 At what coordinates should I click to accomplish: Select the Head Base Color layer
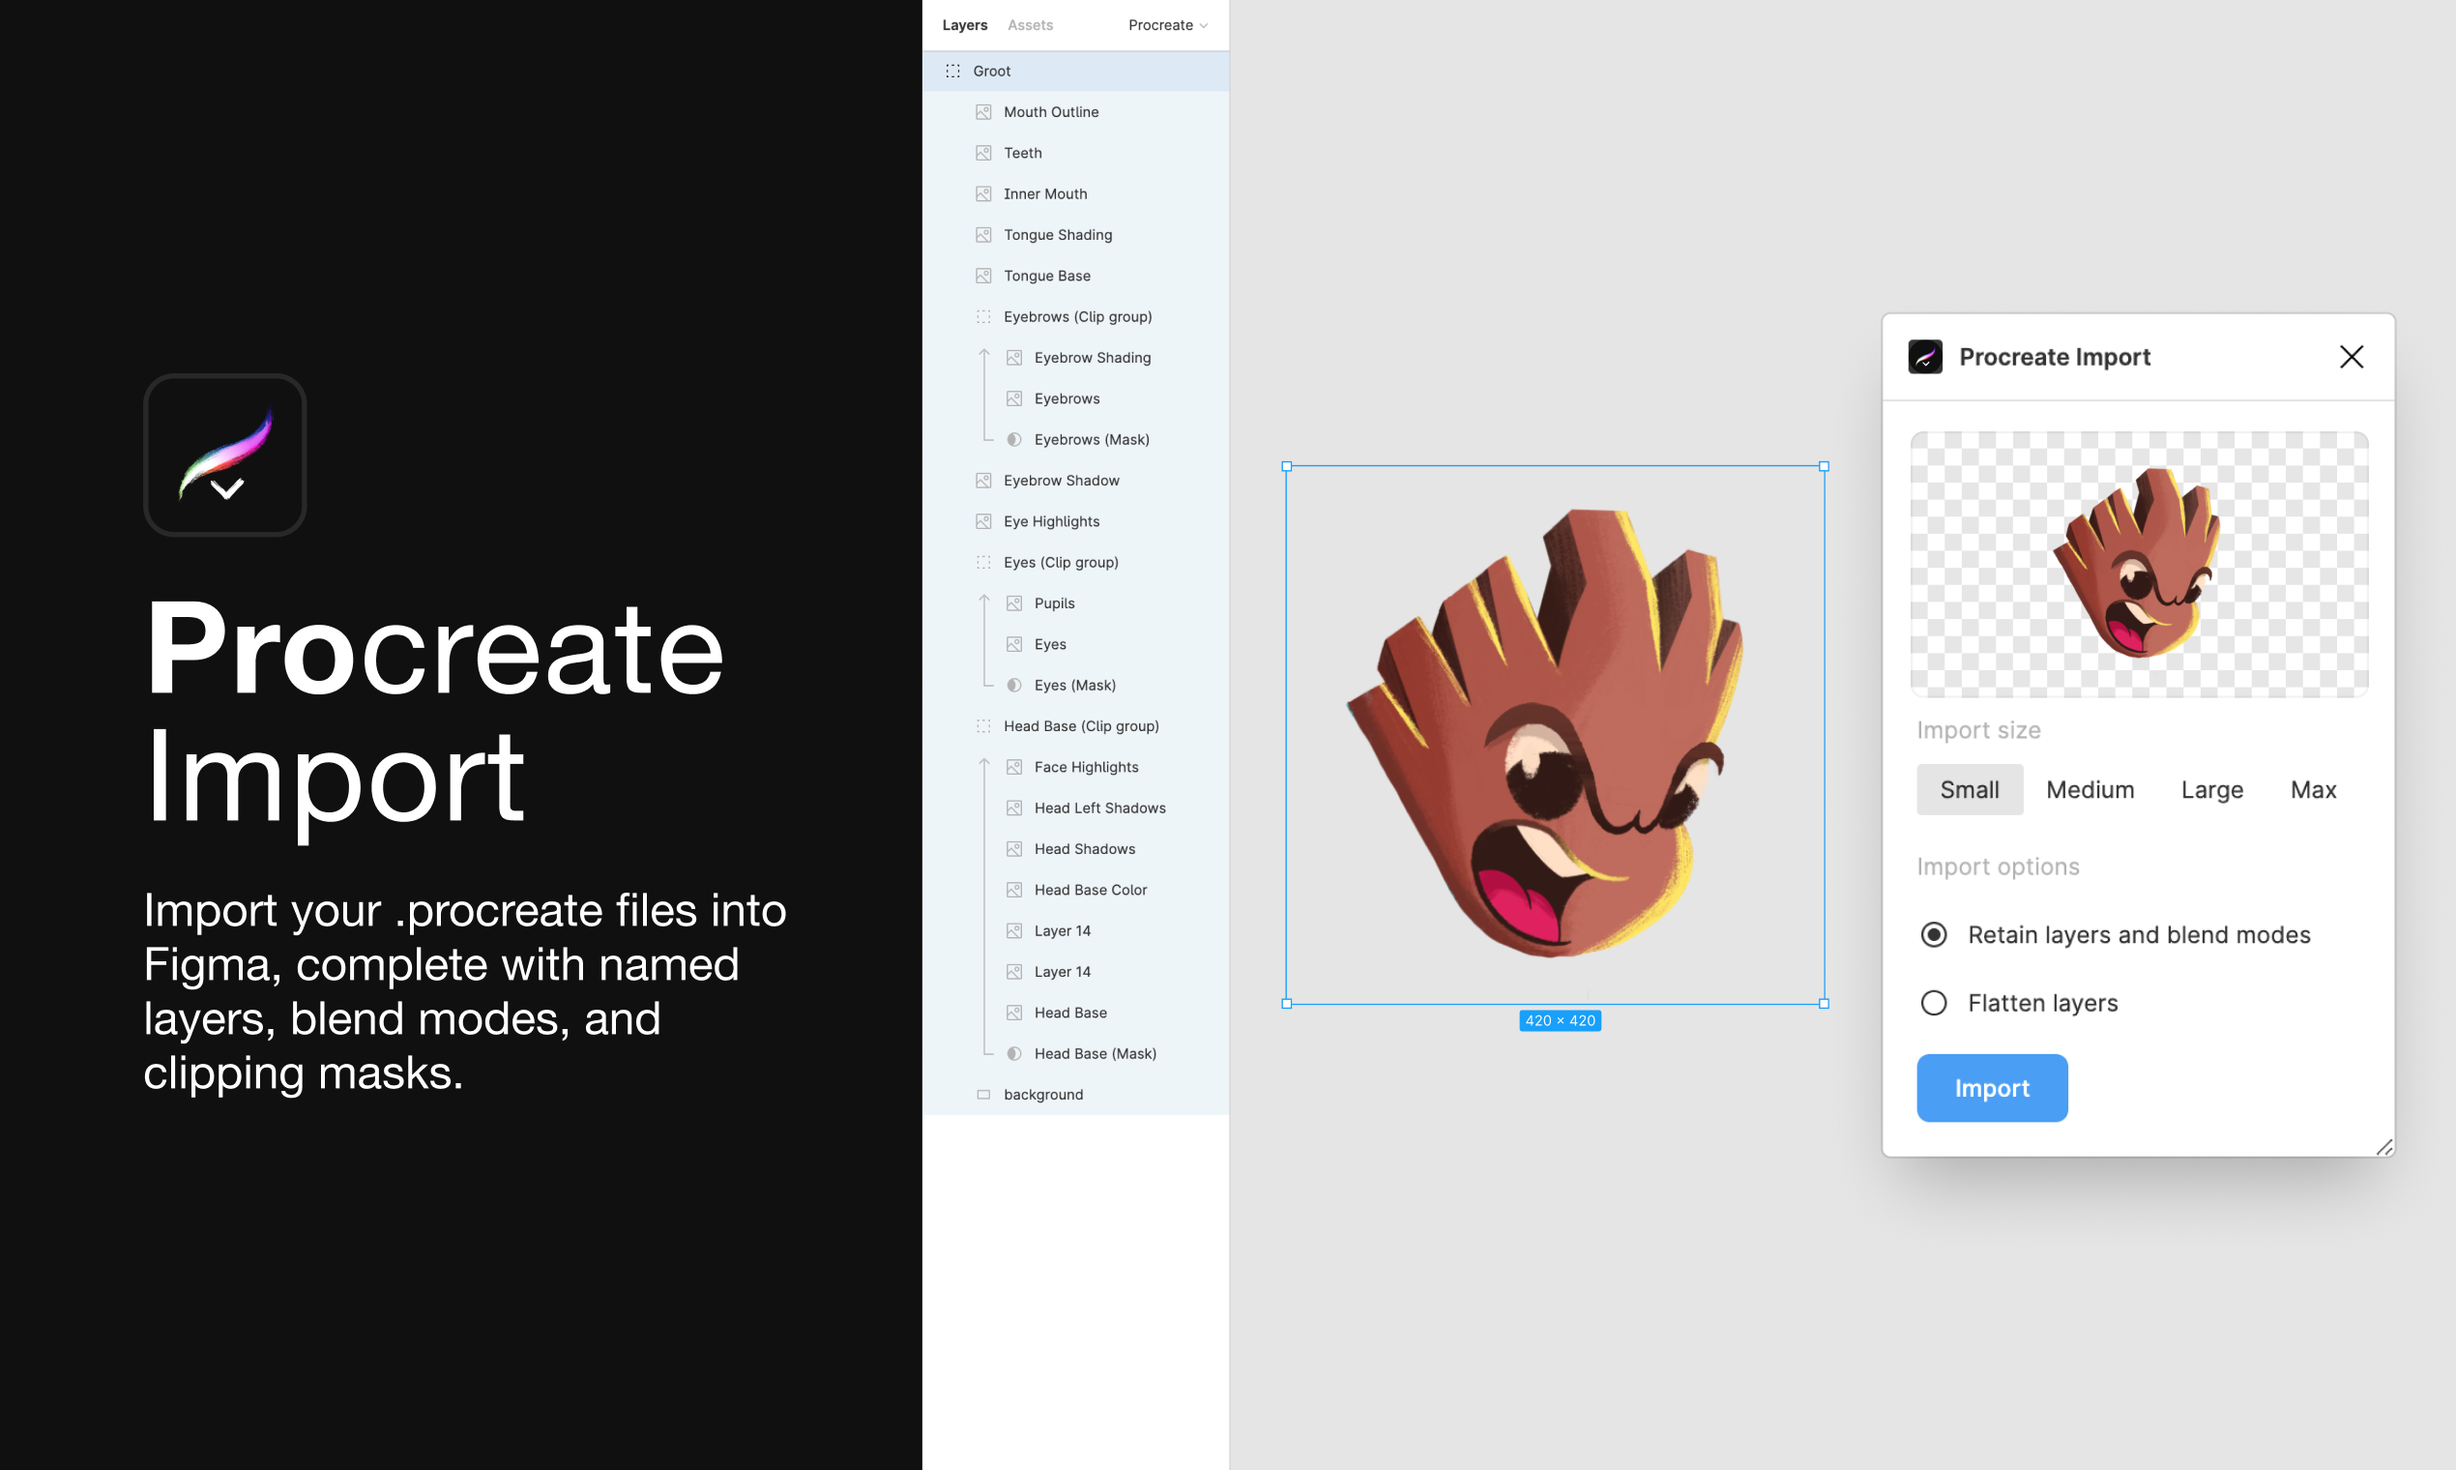point(1075,890)
